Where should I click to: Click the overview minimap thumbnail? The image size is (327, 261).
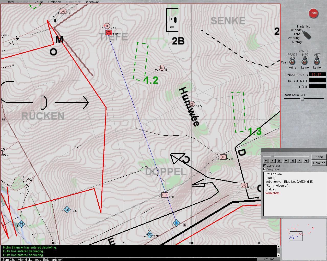click(x=299, y=233)
